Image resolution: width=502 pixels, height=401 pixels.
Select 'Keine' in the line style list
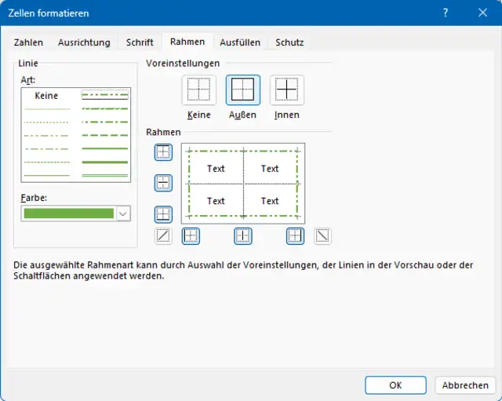tap(47, 96)
